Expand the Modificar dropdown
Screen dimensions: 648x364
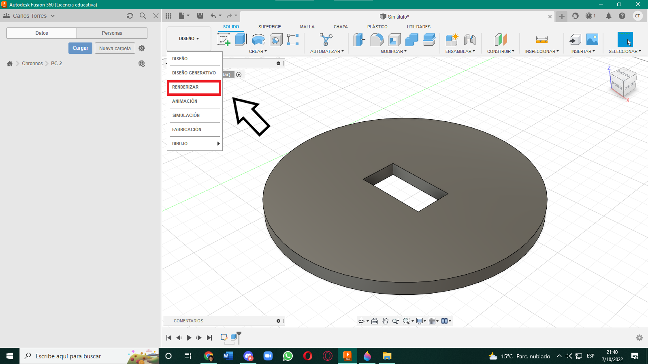click(394, 51)
